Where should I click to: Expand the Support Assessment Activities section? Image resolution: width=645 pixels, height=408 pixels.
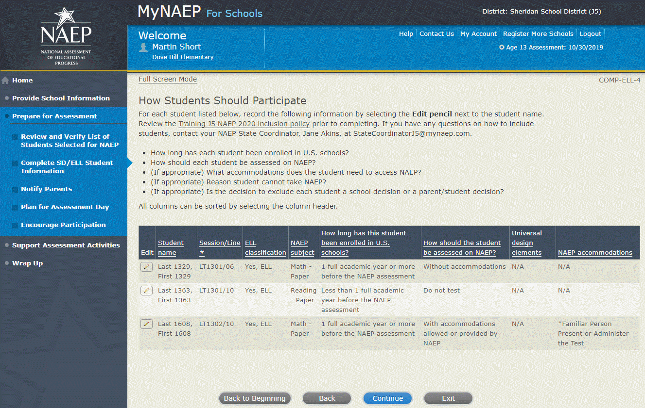(x=66, y=245)
